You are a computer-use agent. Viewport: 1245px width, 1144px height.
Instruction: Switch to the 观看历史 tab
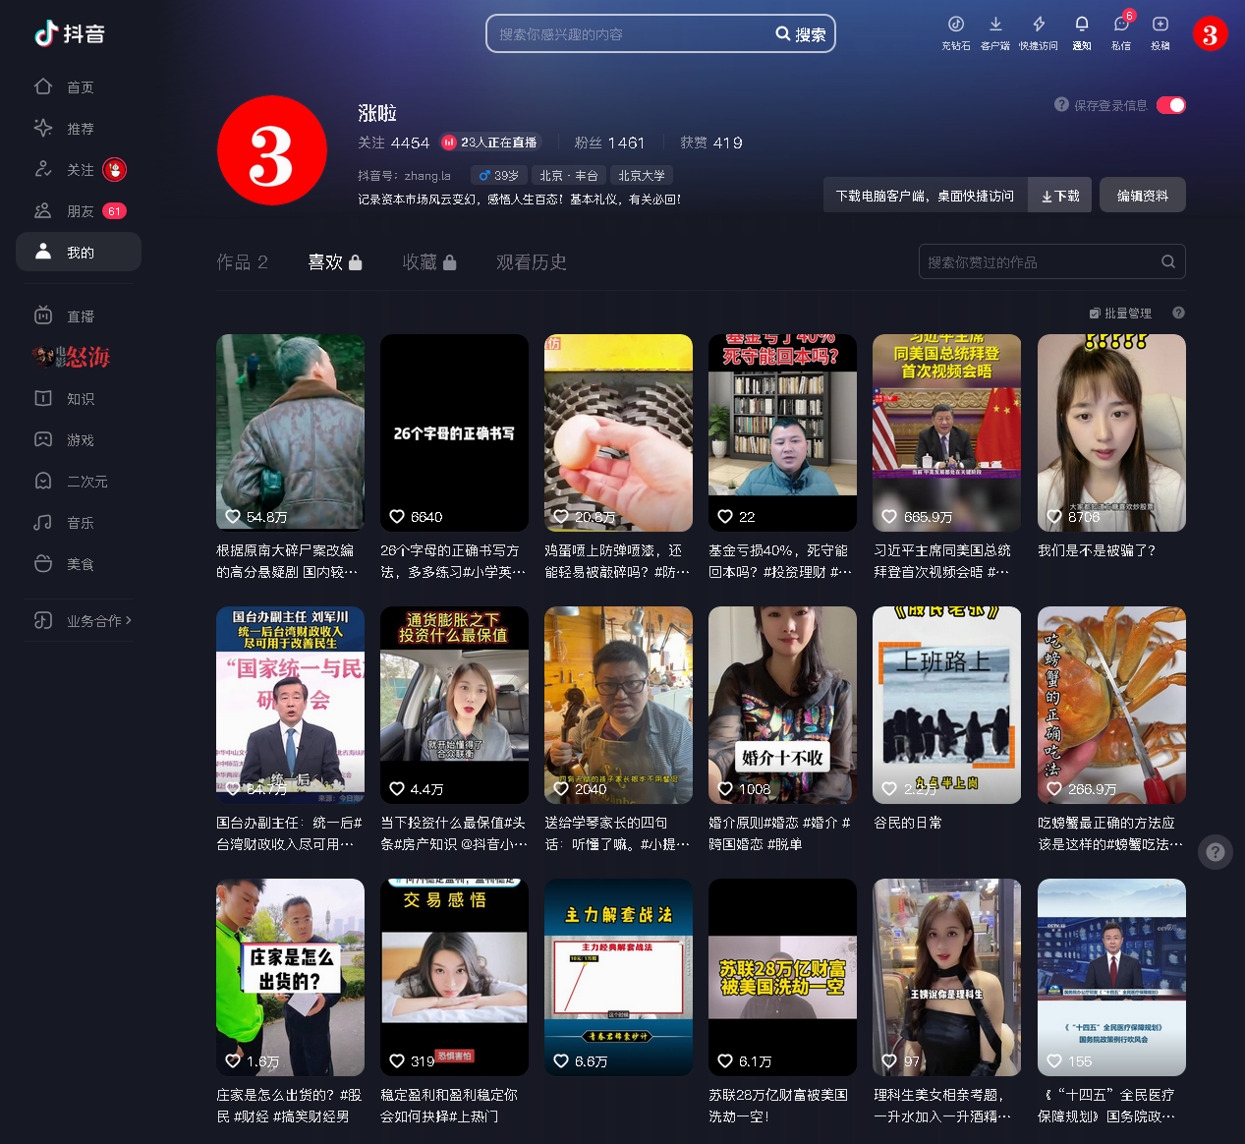pos(531,262)
